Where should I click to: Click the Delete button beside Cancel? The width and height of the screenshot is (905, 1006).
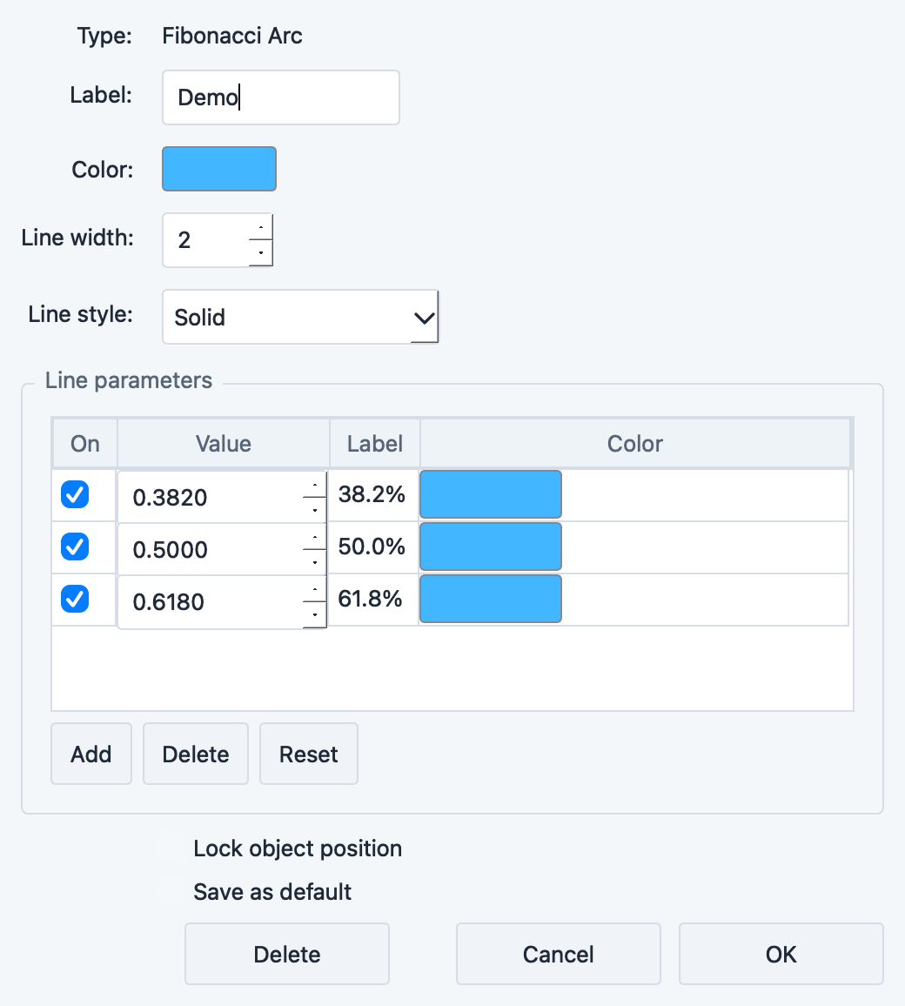pyautogui.click(x=286, y=954)
